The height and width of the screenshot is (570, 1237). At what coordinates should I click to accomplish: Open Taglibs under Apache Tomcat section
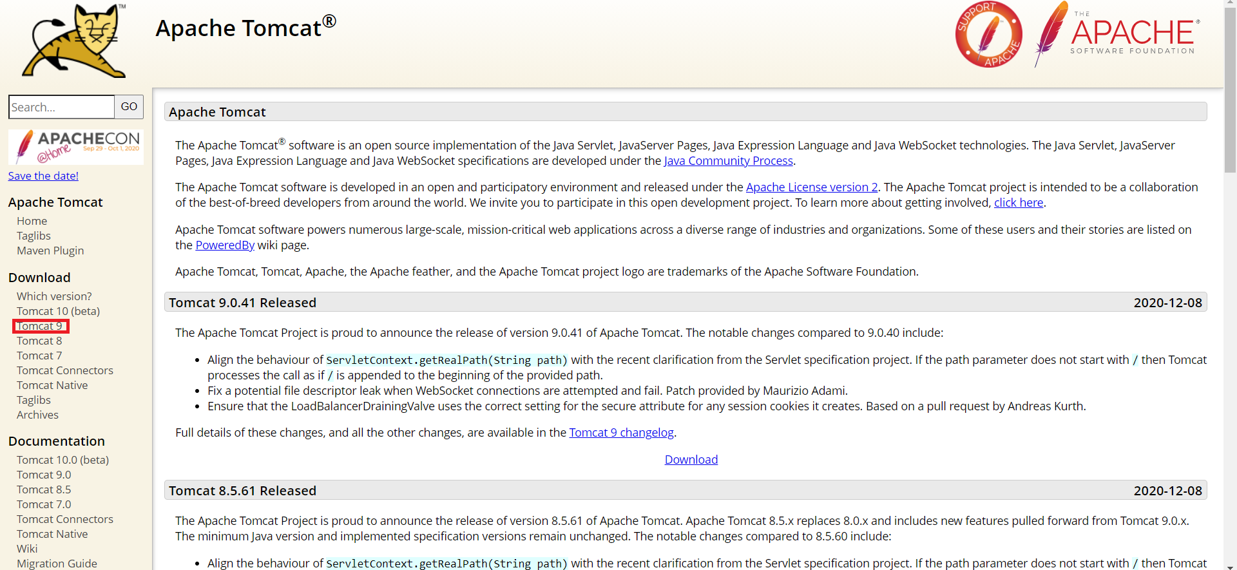tap(34, 236)
